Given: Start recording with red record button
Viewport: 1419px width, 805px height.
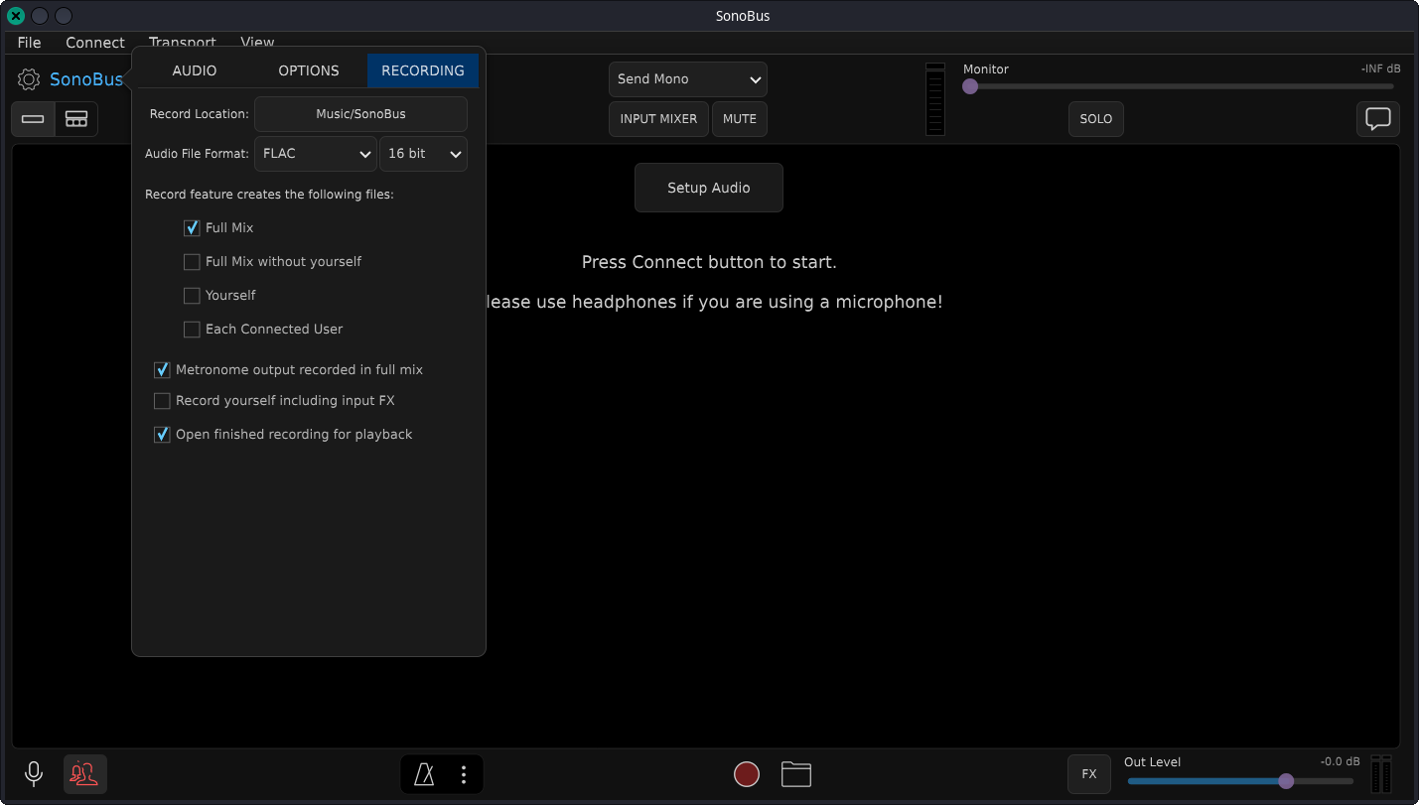Looking at the screenshot, I should [x=747, y=774].
